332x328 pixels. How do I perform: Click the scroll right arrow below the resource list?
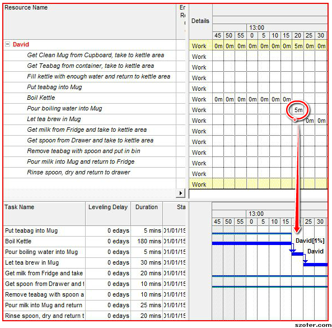click(180, 193)
